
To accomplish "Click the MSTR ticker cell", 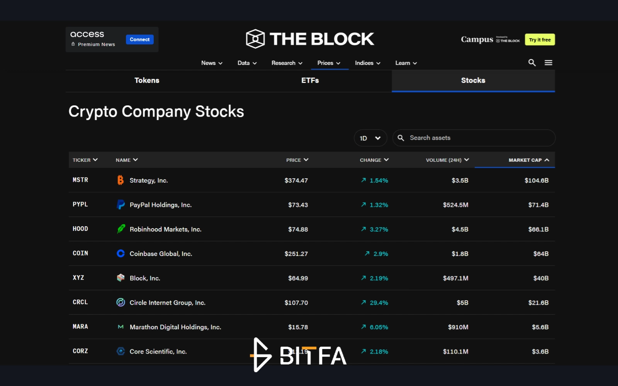I will (80, 180).
